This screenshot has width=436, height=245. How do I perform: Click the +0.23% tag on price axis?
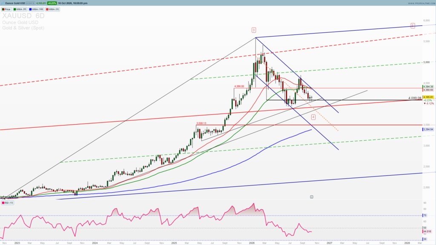(x=427, y=100)
